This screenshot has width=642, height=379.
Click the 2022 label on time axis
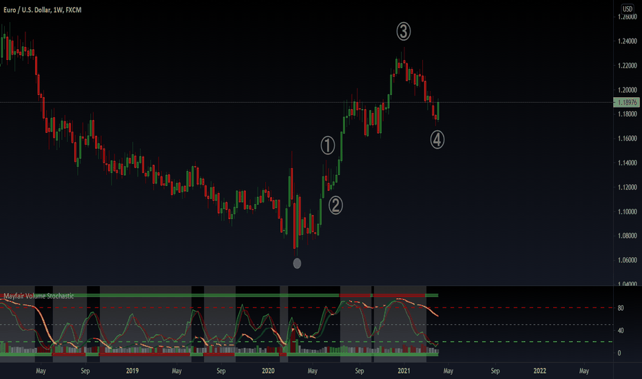[539, 371]
